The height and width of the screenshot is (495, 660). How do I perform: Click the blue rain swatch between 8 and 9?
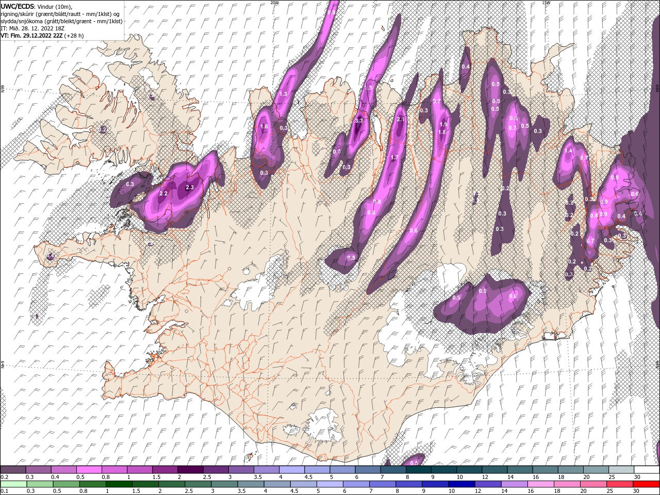tap(409, 484)
